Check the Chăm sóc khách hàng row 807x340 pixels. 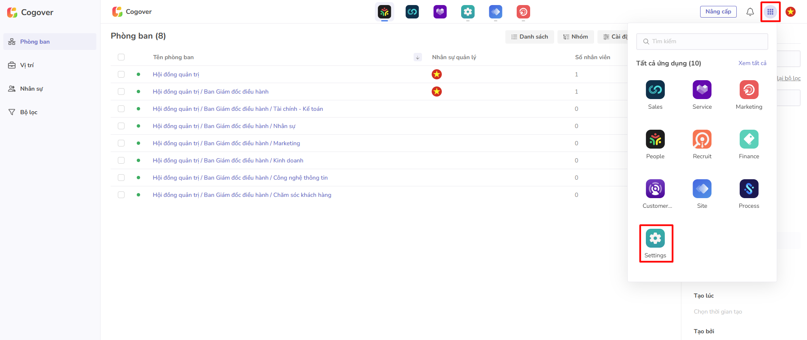coord(121,195)
